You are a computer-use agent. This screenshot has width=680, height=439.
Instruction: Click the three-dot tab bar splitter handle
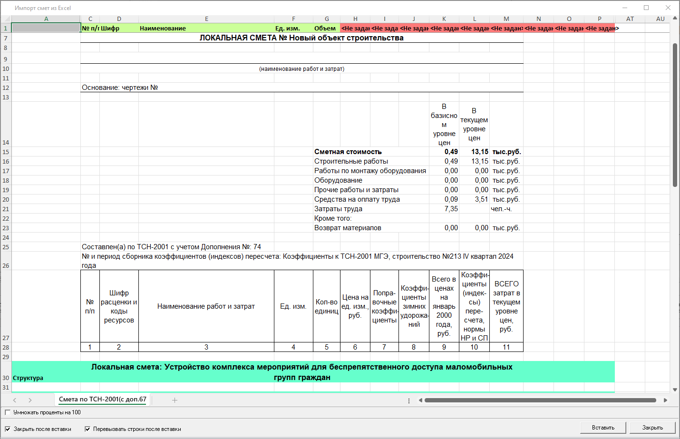[x=409, y=400]
